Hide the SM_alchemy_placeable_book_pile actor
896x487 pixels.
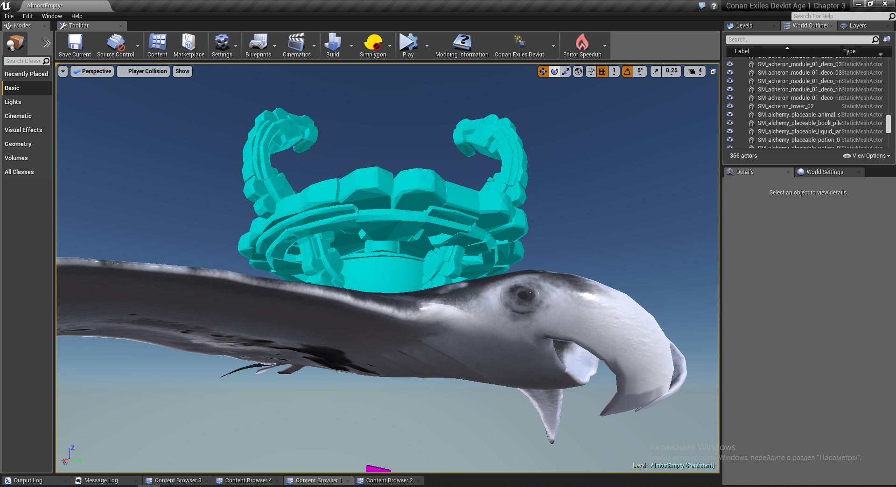click(x=730, y=123)
